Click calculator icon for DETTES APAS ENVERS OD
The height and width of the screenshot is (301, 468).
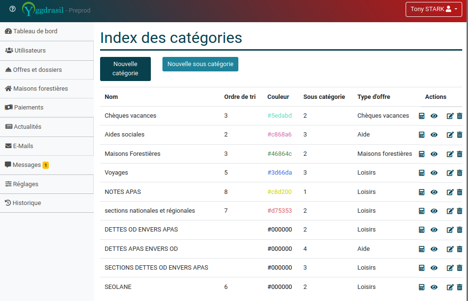click(x=422, y=249)
